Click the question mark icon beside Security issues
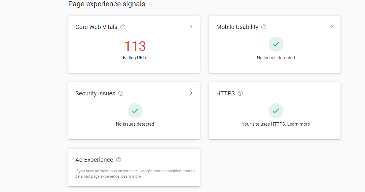Image resolution: width=365 pixels, height=192 pixels. point(121,93)
